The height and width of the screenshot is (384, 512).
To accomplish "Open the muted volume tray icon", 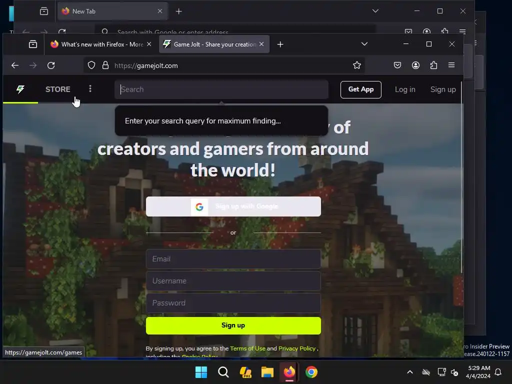I will tap(454, 372).
